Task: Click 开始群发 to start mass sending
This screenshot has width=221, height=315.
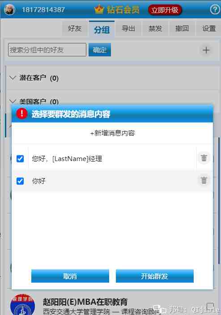Action: (155, 276)
